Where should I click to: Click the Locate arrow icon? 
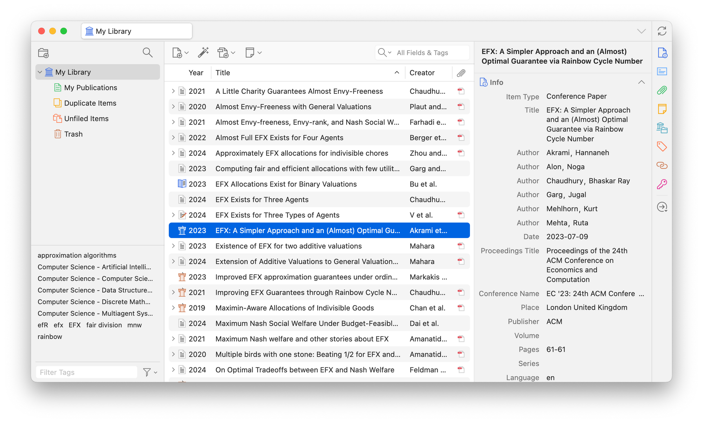[x=662, y=207]
